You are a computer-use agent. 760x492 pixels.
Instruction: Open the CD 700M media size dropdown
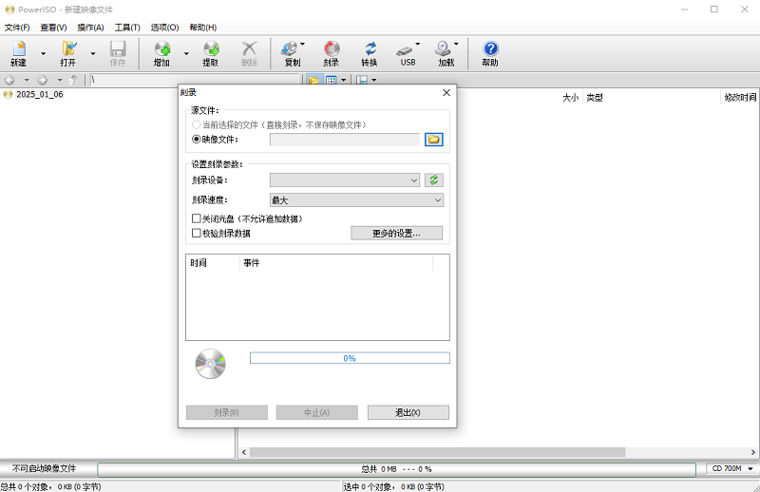[x=731, y=469]
